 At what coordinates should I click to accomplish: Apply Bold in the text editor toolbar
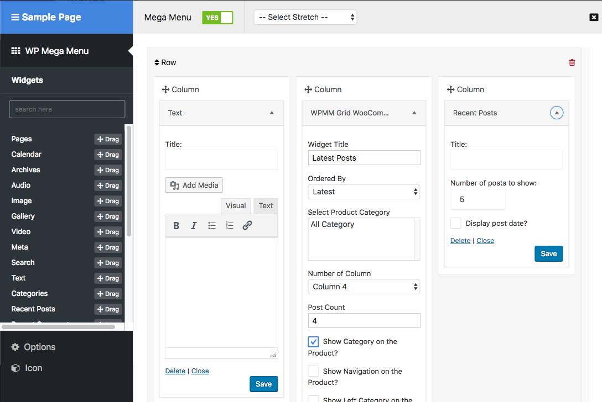pos(176,225)
